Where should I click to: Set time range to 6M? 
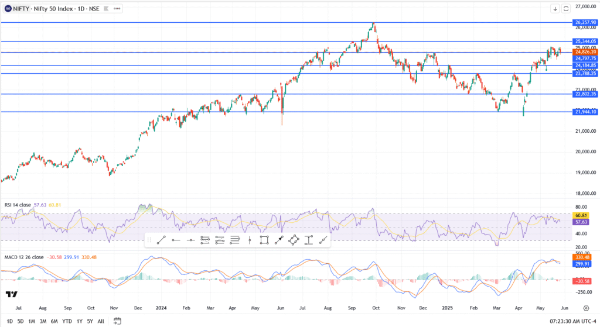54,321
